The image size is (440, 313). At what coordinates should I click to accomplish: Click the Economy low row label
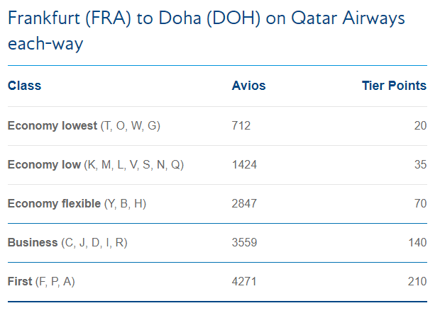coord(44,165)
